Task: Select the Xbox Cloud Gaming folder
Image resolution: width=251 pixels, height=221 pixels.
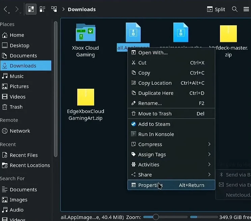Action: point(85,40)
